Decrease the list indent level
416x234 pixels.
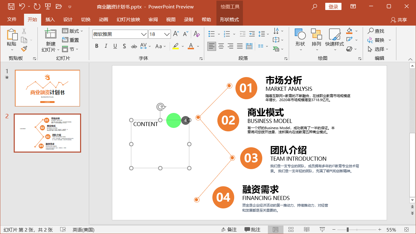point(243,34)
